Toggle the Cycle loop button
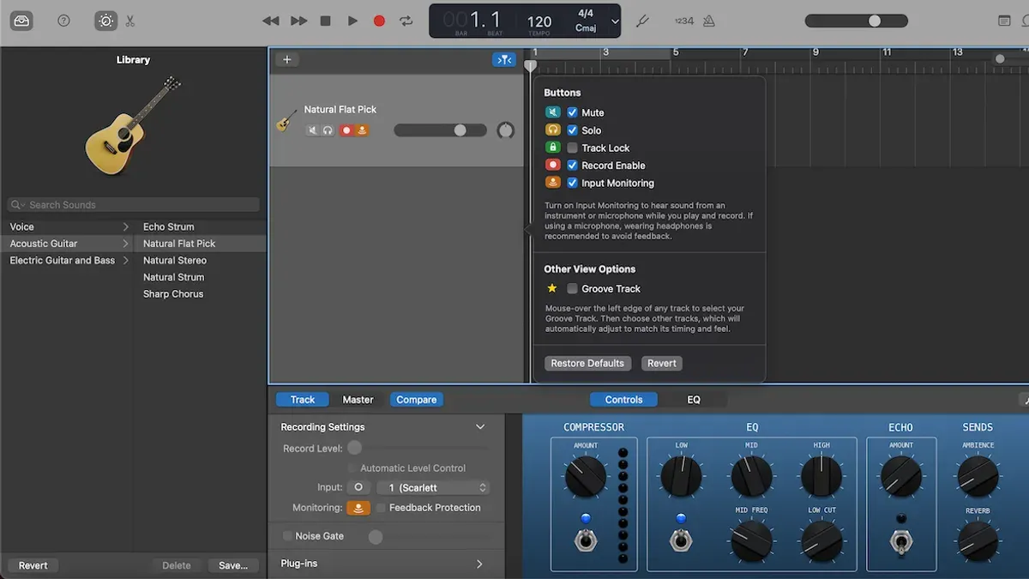This screenshot has height=579, width=1029. [406, 21]
